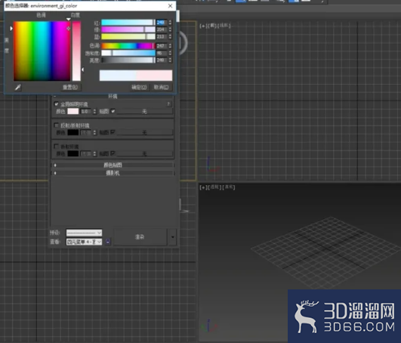Image resolution: width=401 pixels, height=343 pixels.
Task: Pick a color with the eyedropper tool
Action: [17, 88]
